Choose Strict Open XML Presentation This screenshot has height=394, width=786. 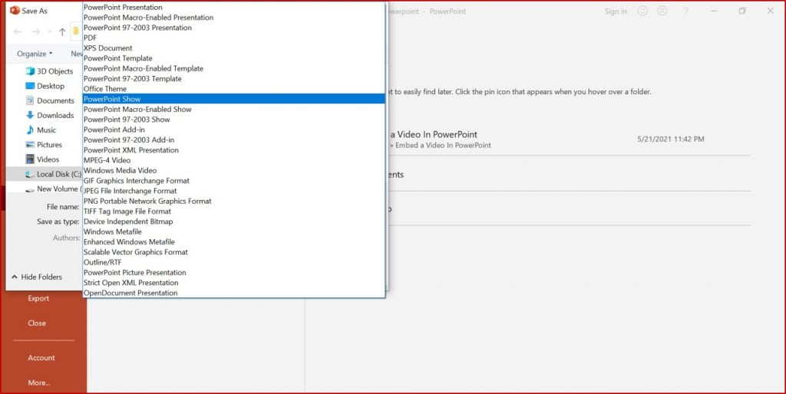233,282
